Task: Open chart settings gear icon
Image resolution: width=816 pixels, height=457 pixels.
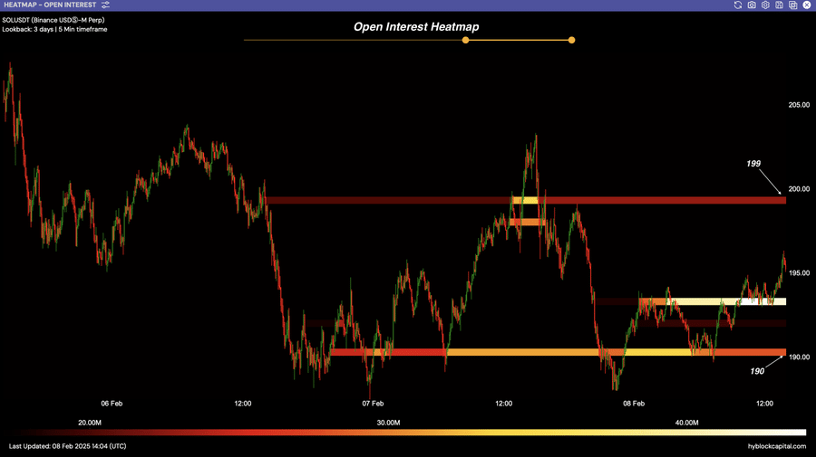Action: [765, 5]
